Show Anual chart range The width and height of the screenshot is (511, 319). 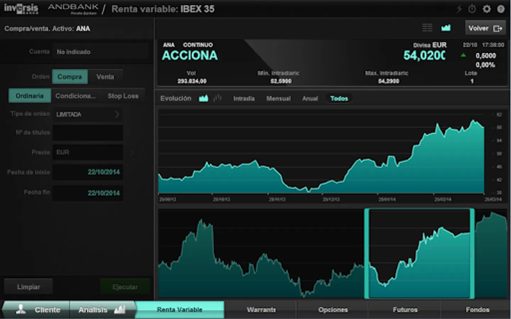[310, 99]
